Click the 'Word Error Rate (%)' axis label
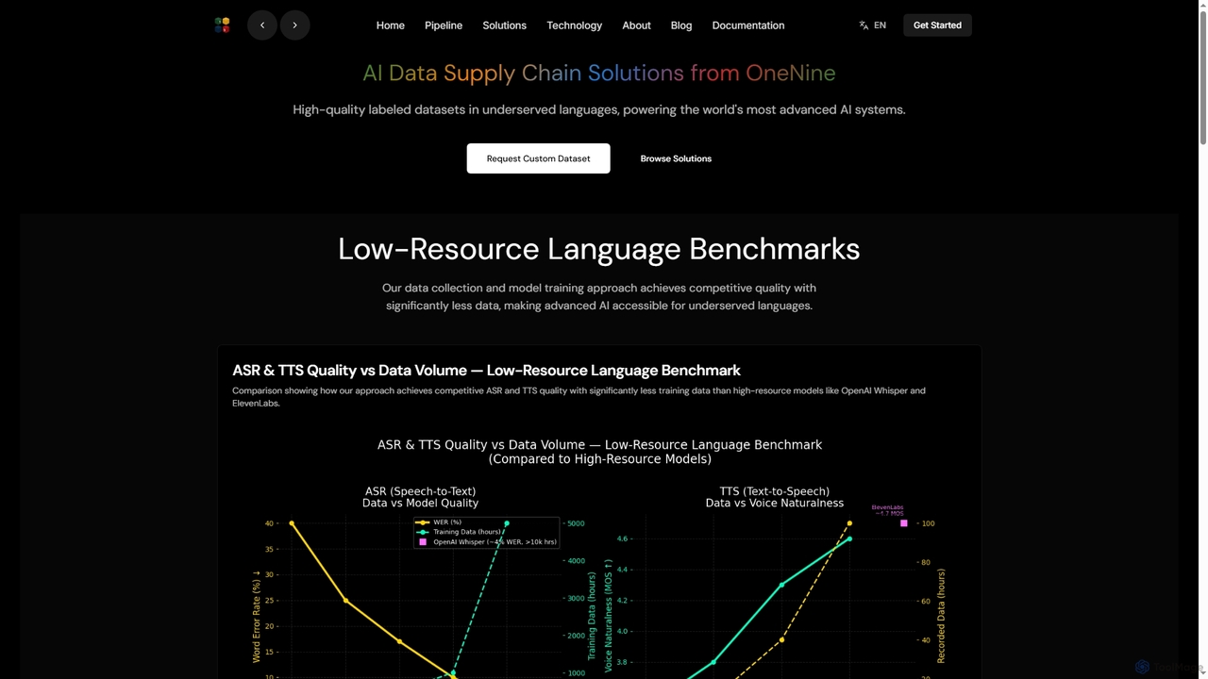The image size is (1208, 679). [x=256, y=615]
